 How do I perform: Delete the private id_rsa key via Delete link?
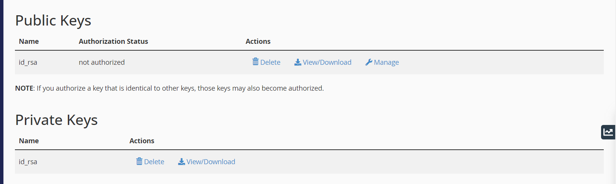click(x=150, y=162)
